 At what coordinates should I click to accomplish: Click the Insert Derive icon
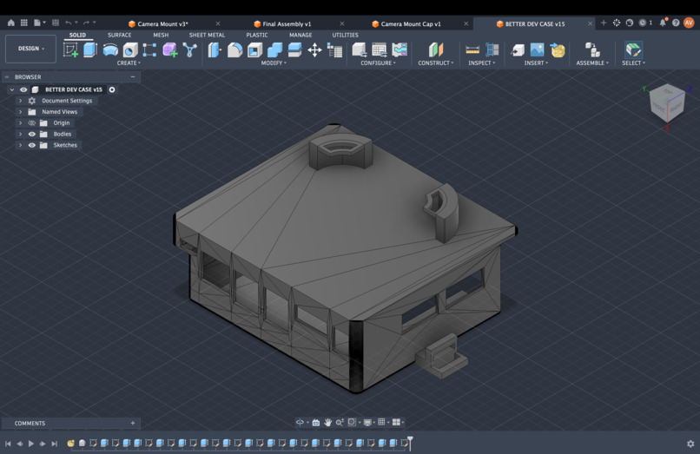tap(518, 50)
